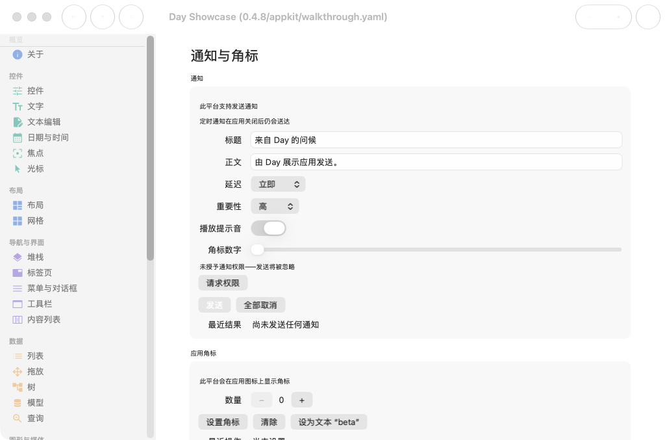This screenshot has width=665, height=440.
Task: Toggle the 播放提示音 switch
Action: point(268,228)
